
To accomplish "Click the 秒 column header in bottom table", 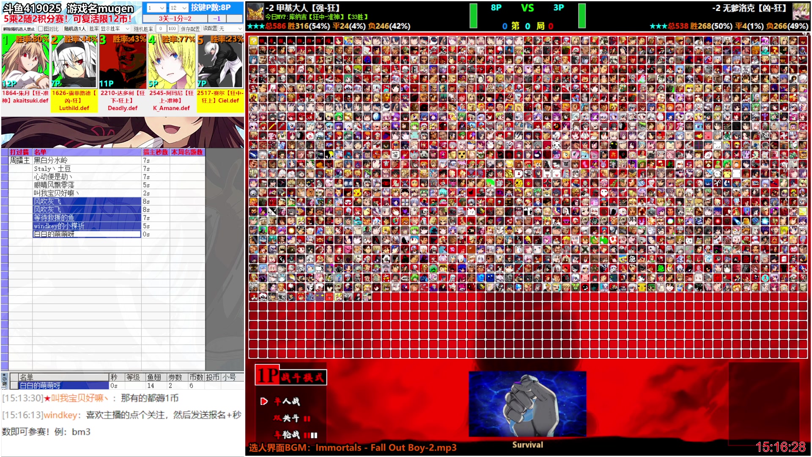I will coord(116,377).
